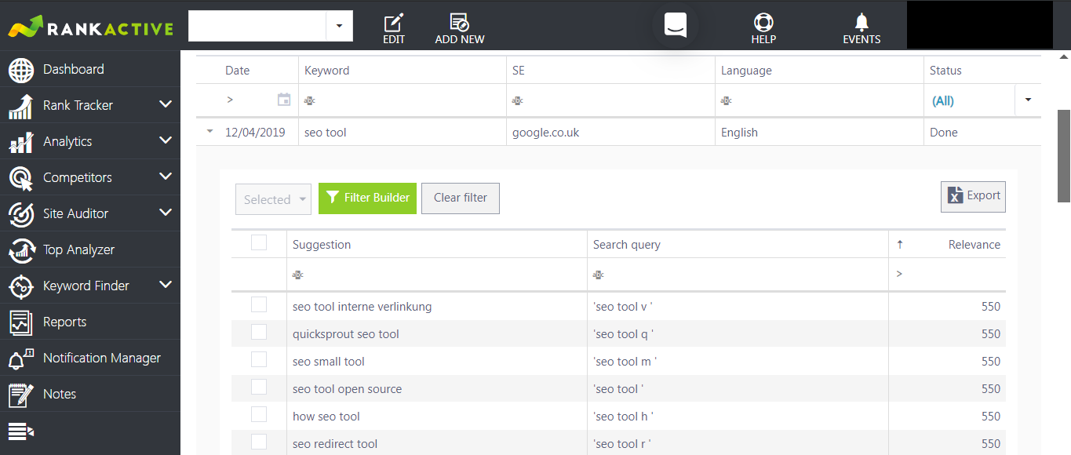Screen dimensions: 1071x455
Task: Click the Keyword Finder crosshair icon
Action: (x=21, y=286)
